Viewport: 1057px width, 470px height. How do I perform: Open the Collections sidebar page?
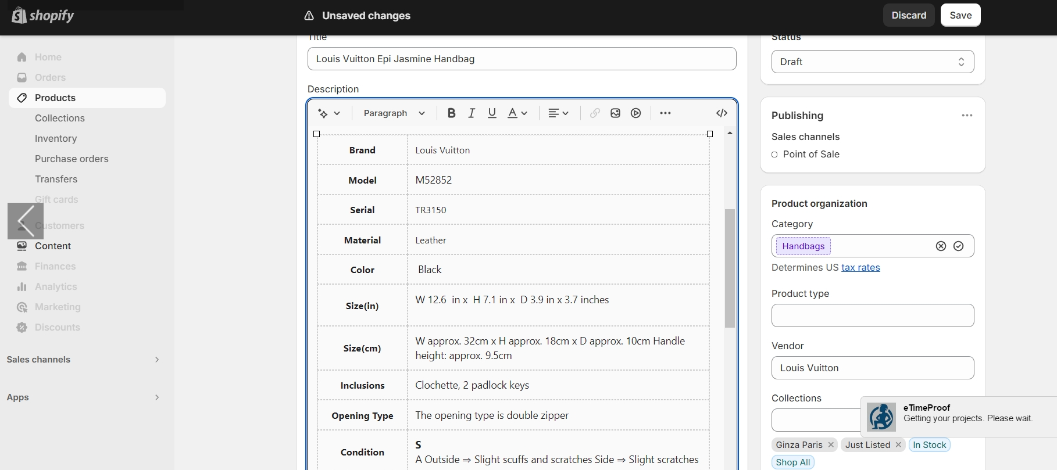[60, 118]
